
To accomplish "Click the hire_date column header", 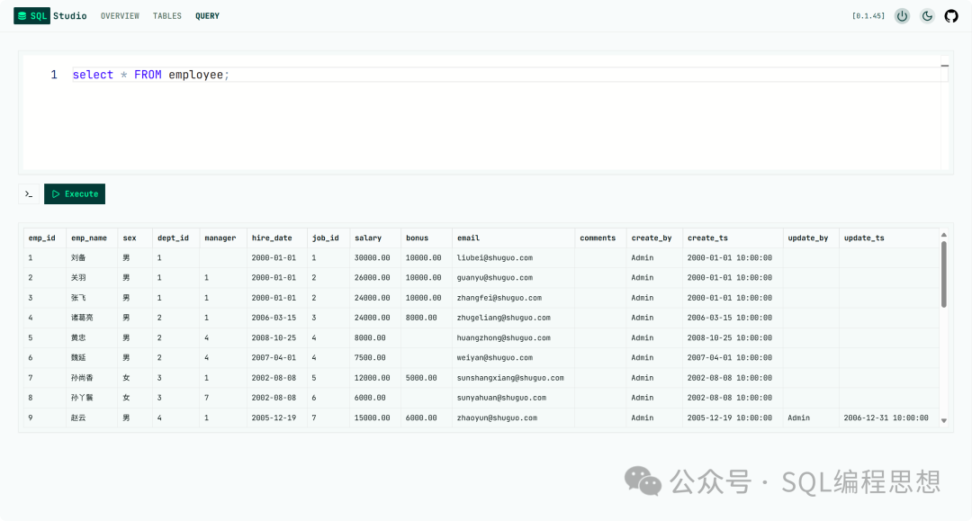I will point(272,238).
